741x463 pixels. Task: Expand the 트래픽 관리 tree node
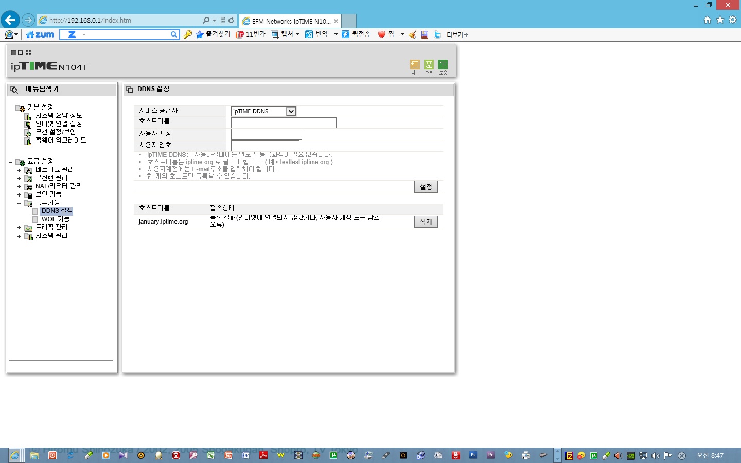coord(19,228)
